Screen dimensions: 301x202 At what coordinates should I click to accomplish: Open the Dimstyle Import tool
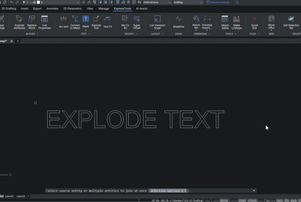click(207, 23)
